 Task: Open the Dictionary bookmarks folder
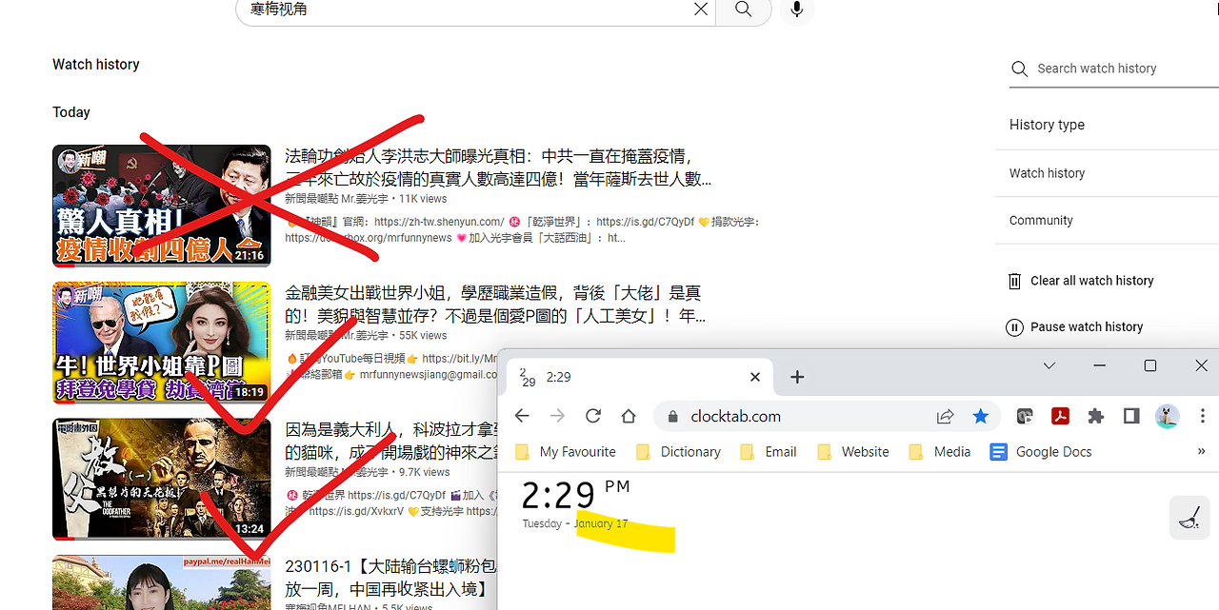tap(679, 452)
